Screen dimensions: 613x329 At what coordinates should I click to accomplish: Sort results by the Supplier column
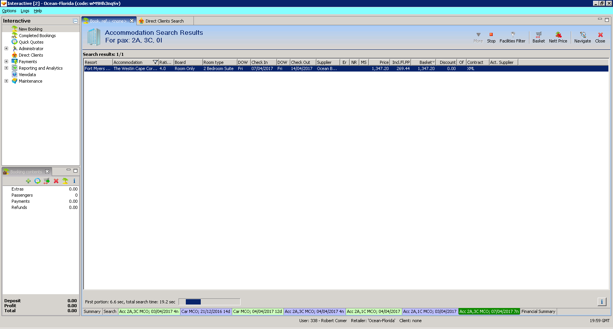pyautogui.click(x=328, y=62)
